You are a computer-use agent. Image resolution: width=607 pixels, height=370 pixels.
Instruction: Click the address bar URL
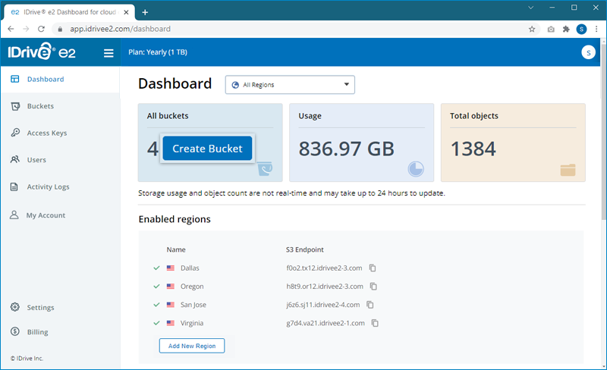click(120, 29)
